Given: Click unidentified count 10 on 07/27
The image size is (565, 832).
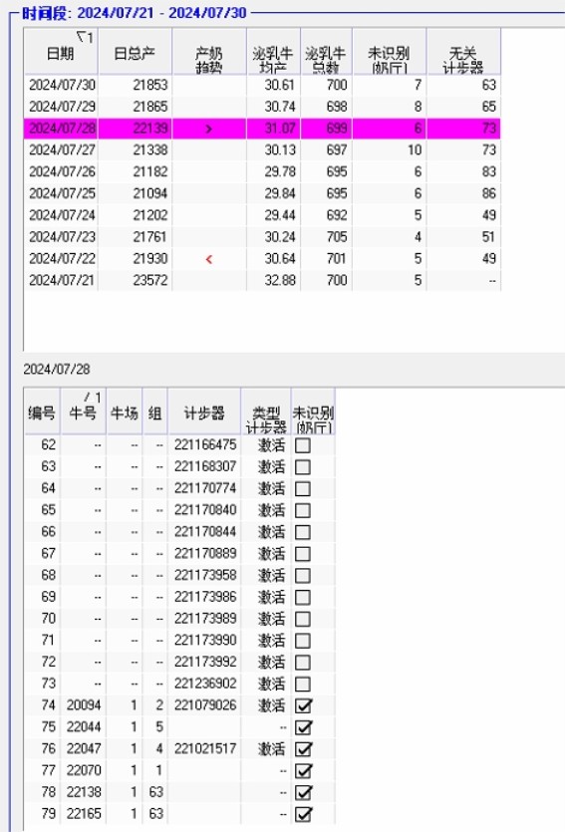Looking at the screenshot, I should [415, 150].
